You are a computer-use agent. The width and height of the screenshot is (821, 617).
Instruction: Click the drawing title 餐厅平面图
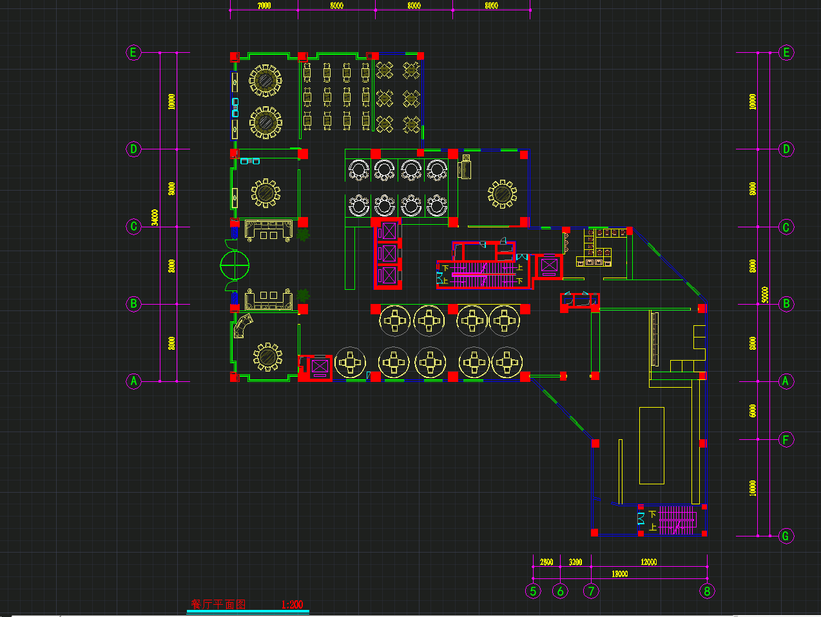coord(218,605)
